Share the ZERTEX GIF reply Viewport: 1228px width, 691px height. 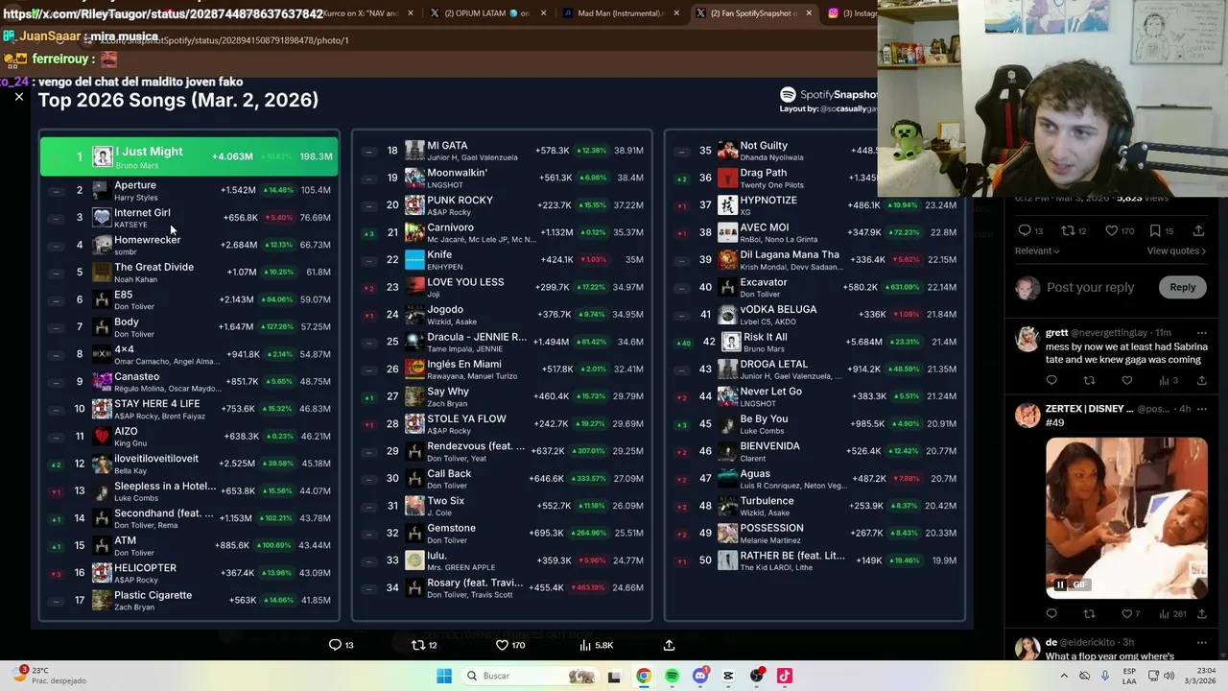tap(1201, 613)
